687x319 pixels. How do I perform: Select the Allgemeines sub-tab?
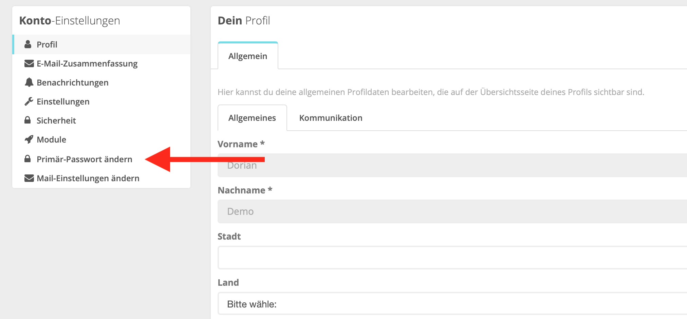click(252, 118)
